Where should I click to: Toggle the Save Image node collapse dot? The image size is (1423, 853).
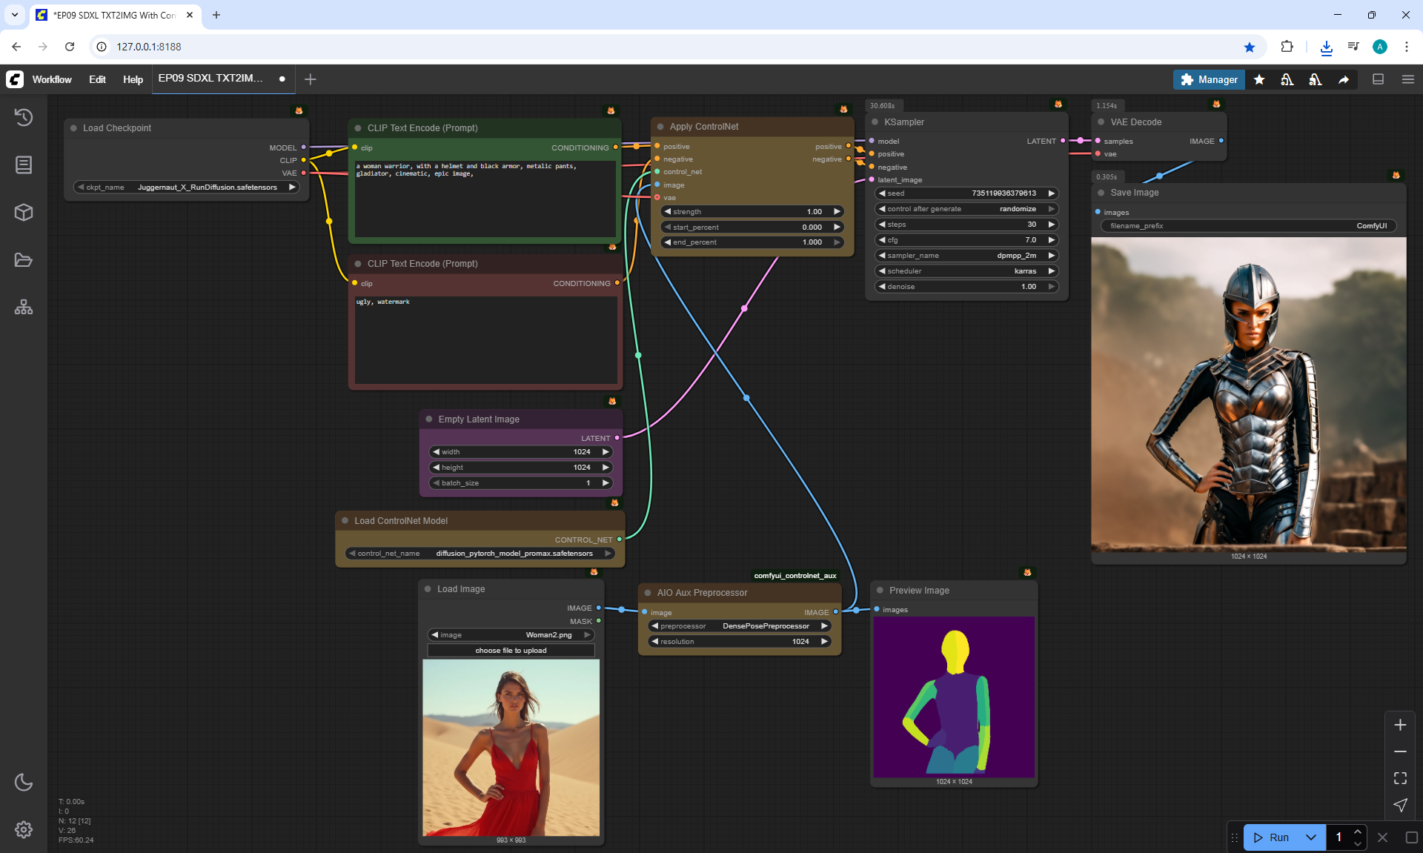coord(1101,193)
